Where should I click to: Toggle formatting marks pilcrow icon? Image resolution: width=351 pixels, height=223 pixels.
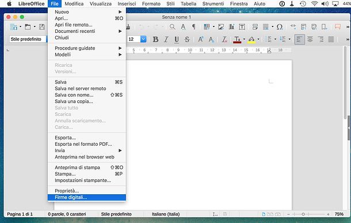coord(194,27)
